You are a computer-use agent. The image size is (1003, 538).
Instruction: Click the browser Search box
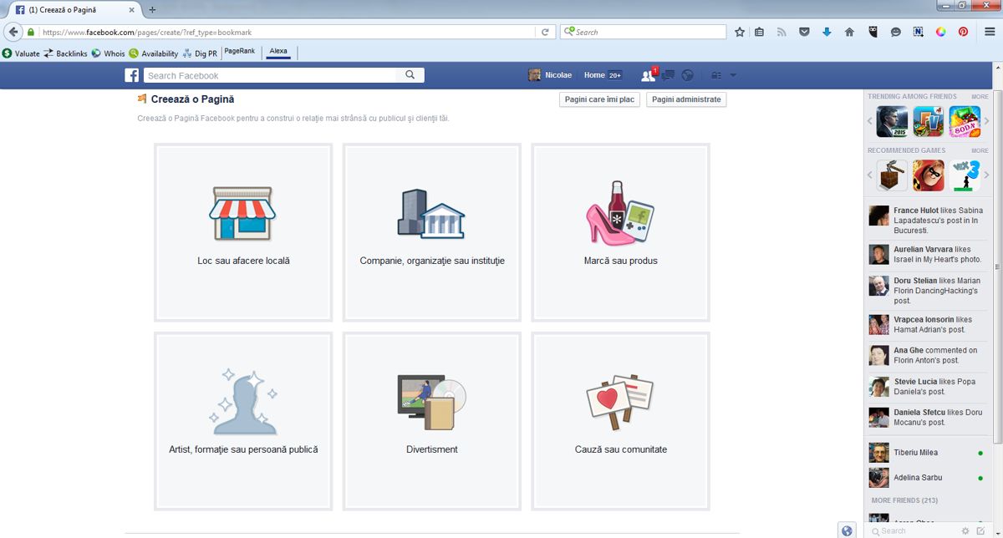(644, 32)
